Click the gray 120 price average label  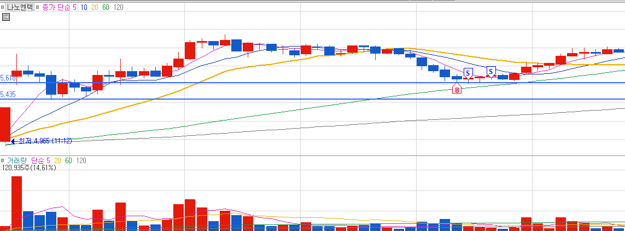pos(118,7)
